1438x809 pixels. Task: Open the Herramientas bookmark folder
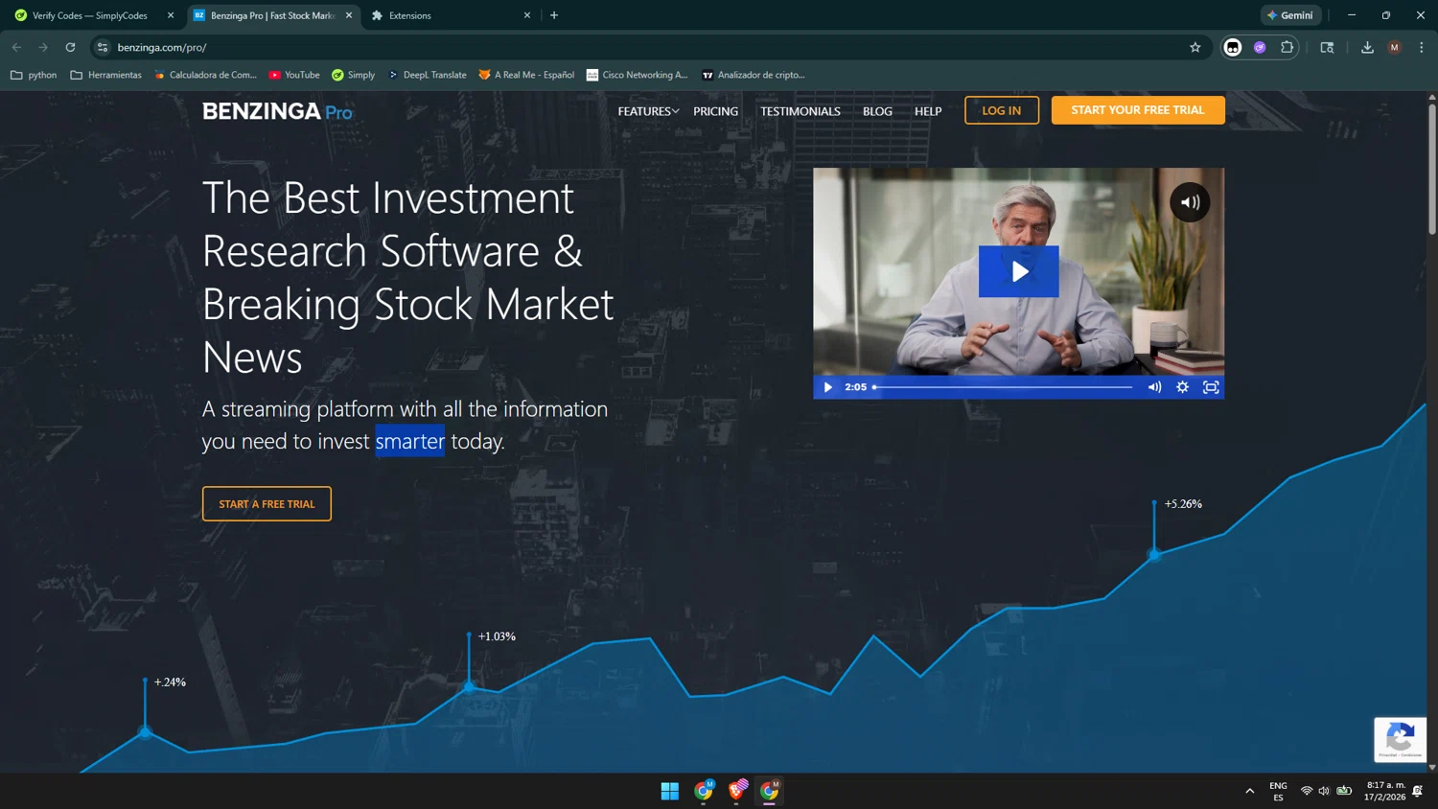[105, 75]
